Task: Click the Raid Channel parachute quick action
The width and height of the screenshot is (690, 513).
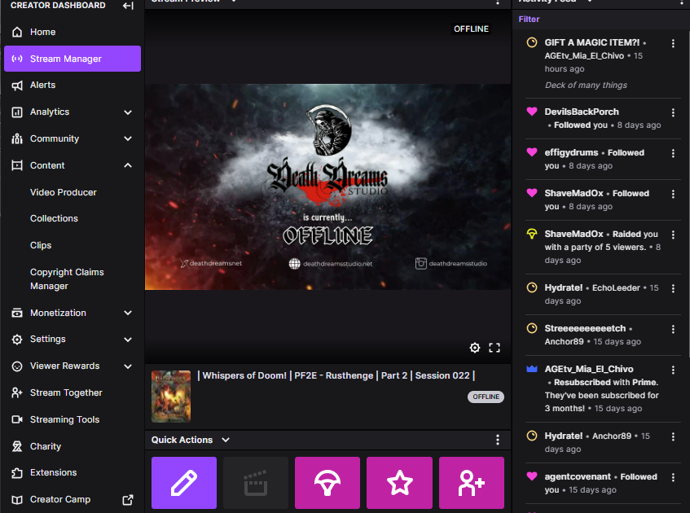Action: (x=327, y=483)
